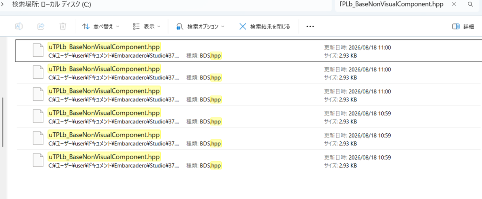Click the share icon in the toolbar
The height and width of the screenshot is (199, 482).
tap(40, 27)
